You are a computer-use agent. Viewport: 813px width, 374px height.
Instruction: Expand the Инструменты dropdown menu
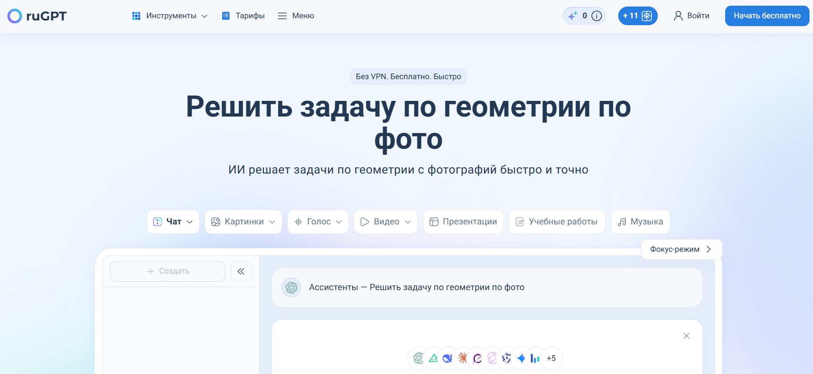click(x=170, y=16)
